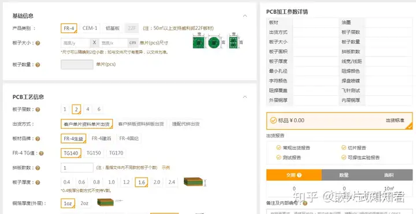416x214 pixels.
Task: Click the help icon next to 板子厚度
Action: point(38,182)
